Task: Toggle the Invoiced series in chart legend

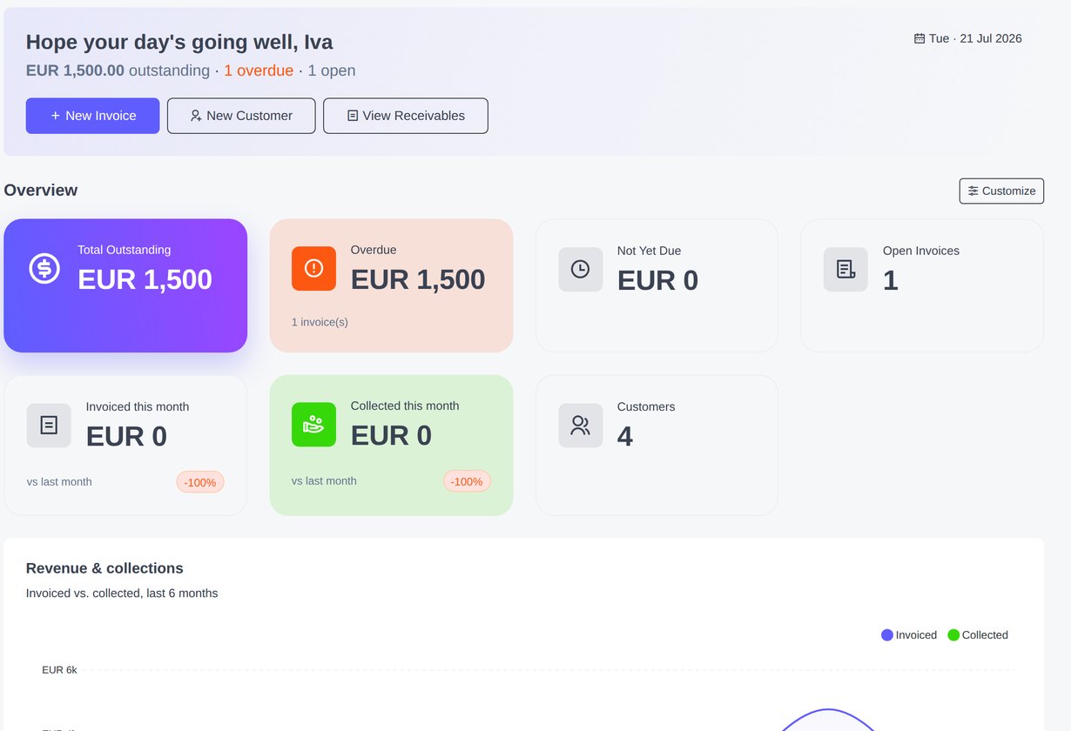Action: pos(909,635)
